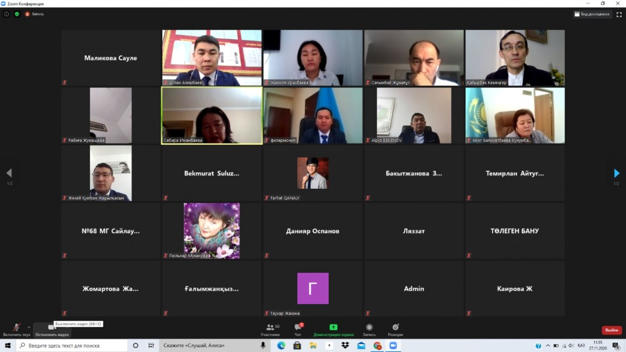
Task: Click the Yandex Alice microphone in taskbar
Action: click(x=263, y=345)
